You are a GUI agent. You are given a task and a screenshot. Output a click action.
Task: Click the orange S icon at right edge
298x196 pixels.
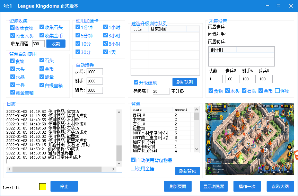[296, 155]
